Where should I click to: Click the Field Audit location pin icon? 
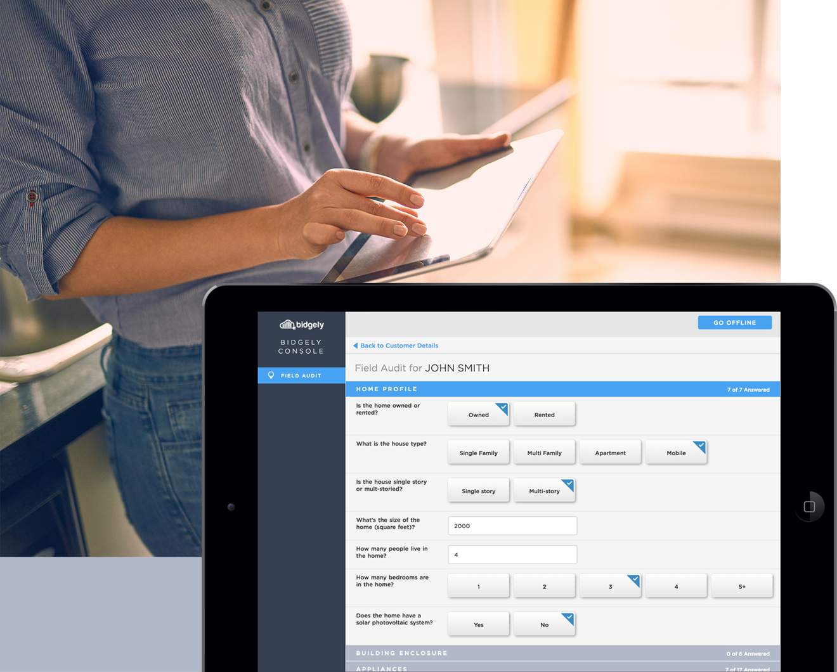pos(271,375)
